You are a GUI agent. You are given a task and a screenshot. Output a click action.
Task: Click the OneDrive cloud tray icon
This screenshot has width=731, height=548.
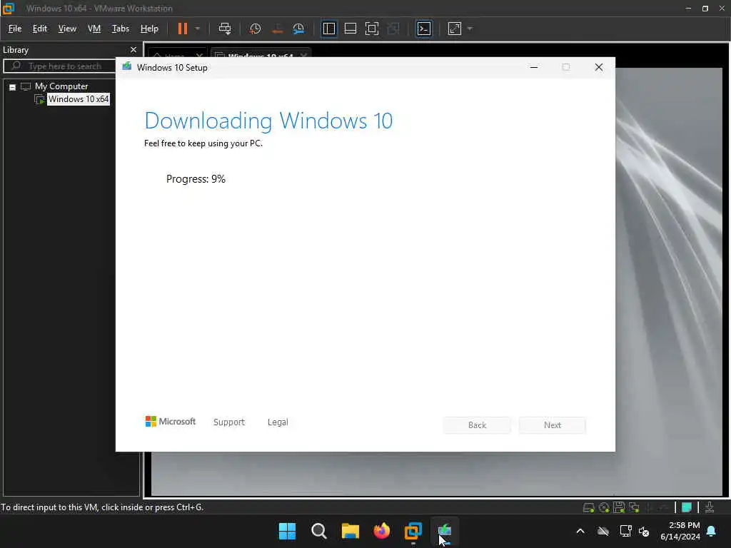603,531
